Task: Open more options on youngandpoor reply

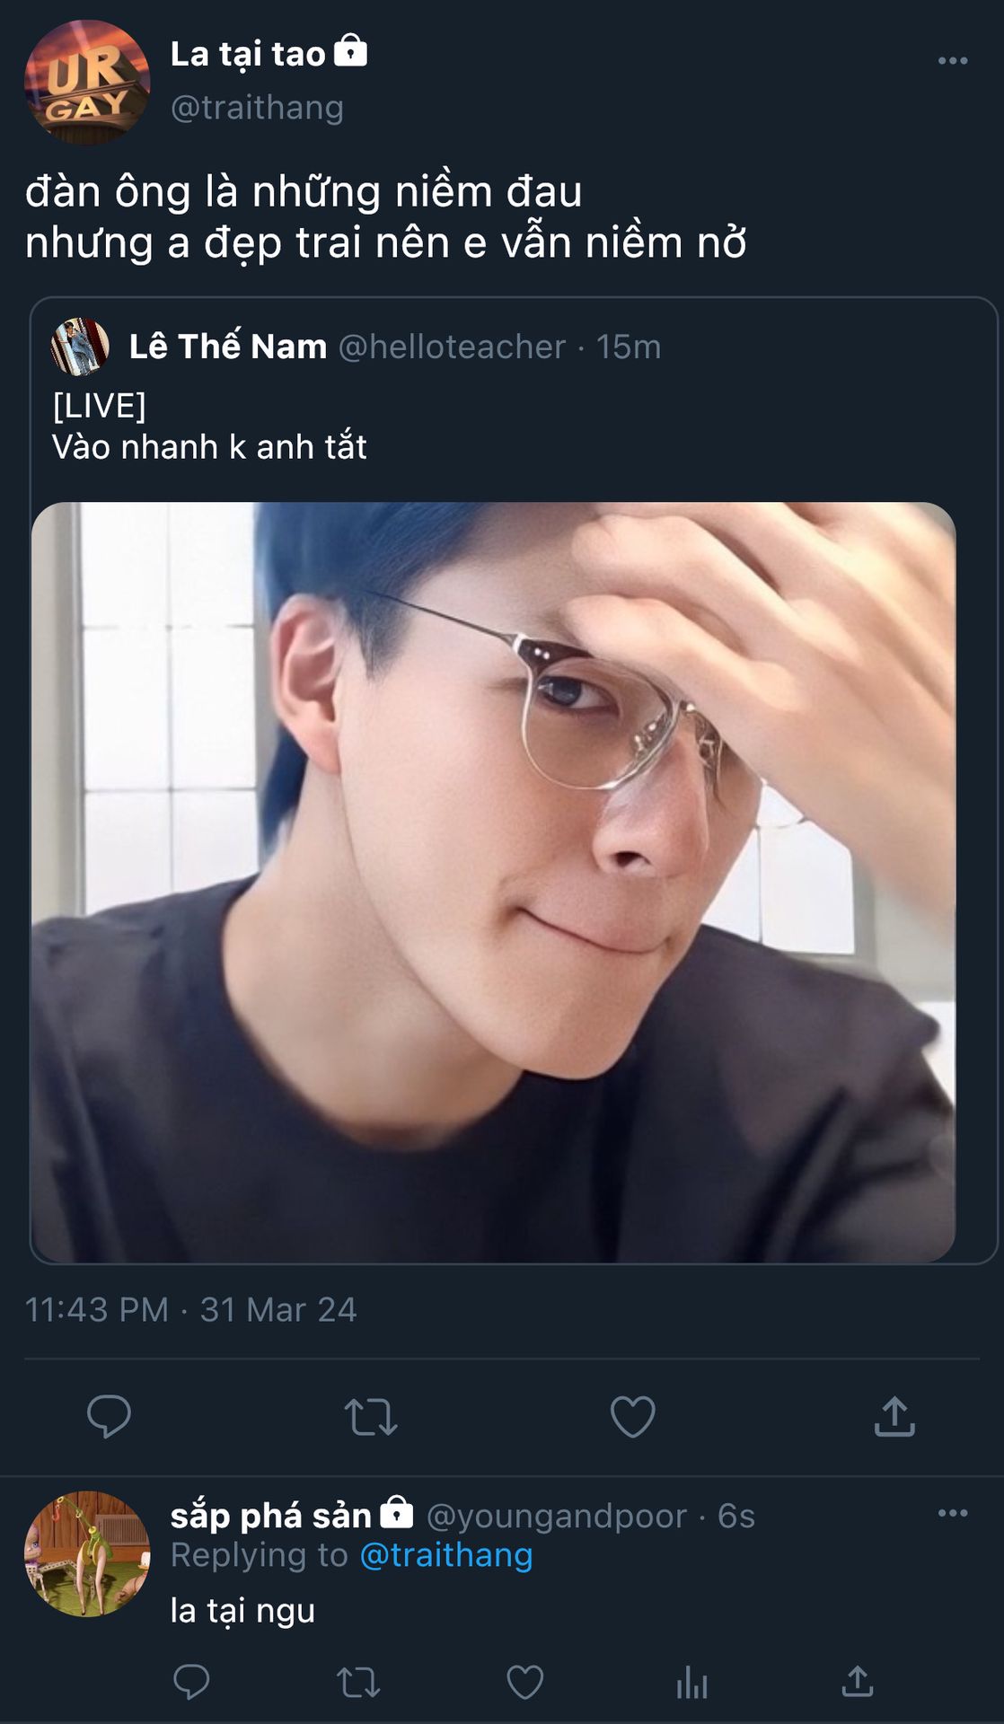Action: pos(952,1513)
